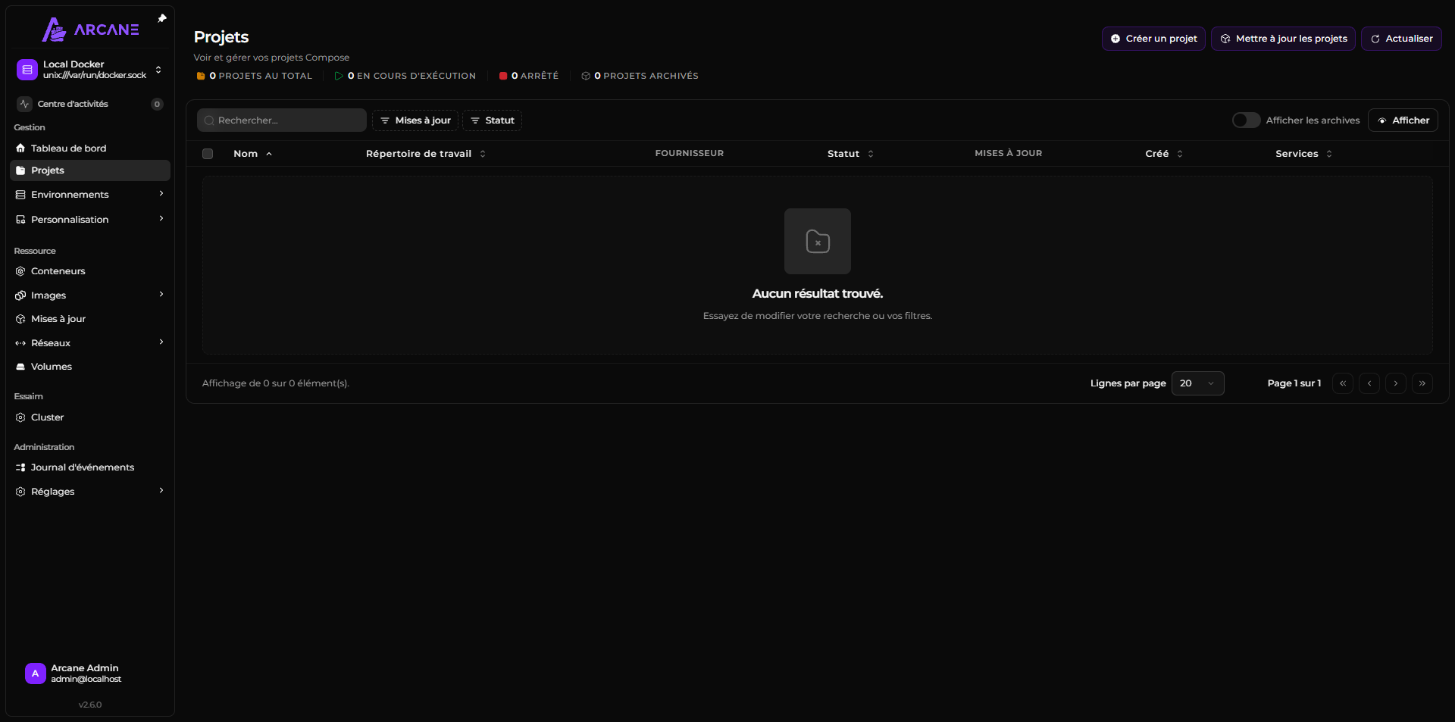Click 'Affichage de 0 sur 0 élément(s).' text
1455x722 pixels.
[276, 383]
